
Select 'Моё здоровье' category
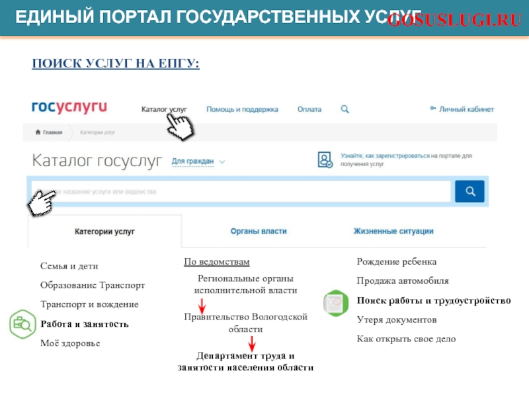pos(70,343)
